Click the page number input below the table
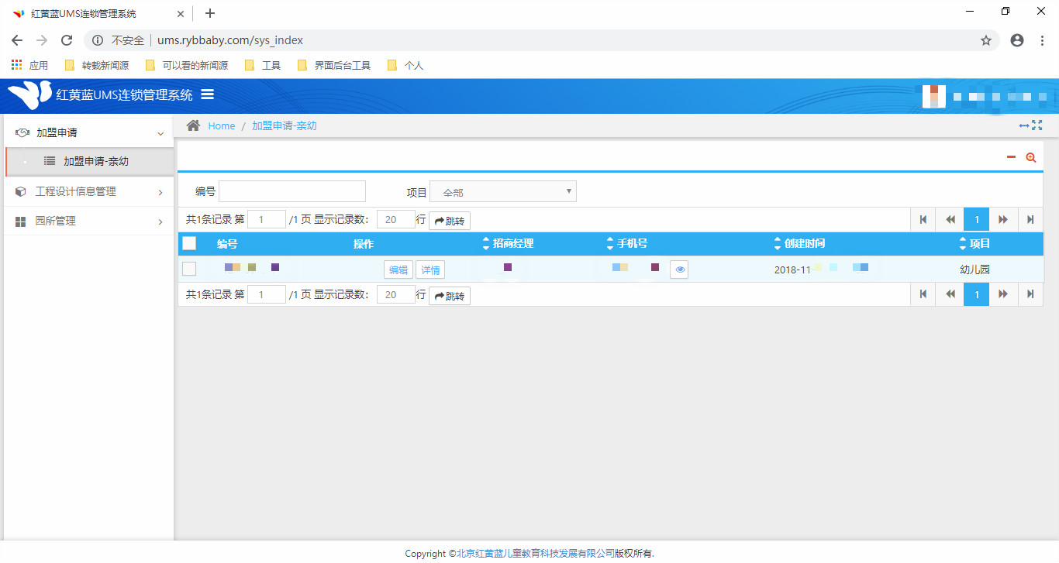This screenshot has height=563, width=1059. click(267, 294)
